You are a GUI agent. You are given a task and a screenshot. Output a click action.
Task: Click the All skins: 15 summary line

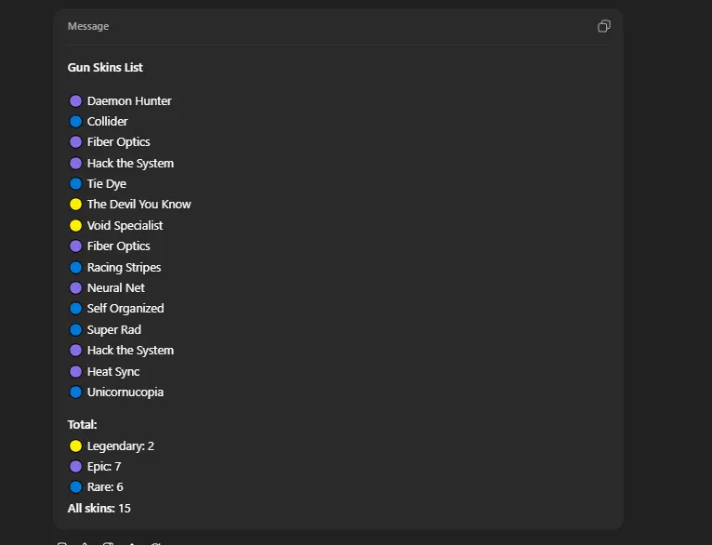click(99, 509)
